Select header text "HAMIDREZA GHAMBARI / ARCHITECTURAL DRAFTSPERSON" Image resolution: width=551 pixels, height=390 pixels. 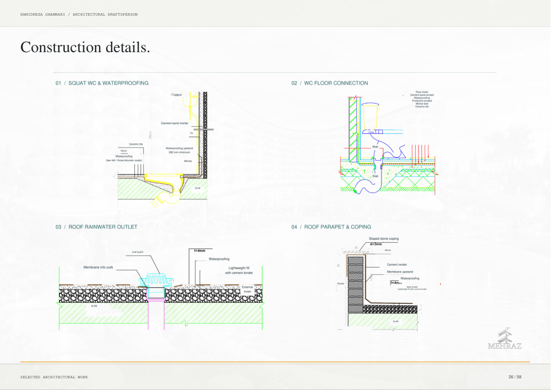coord(79,15)
